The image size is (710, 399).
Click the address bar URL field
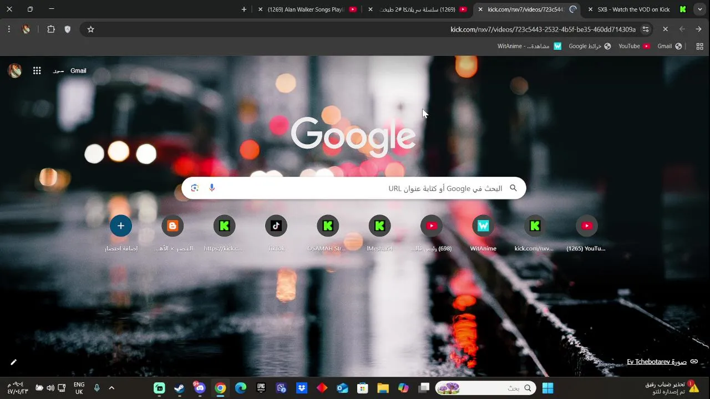pyautogui.click(x=366, y=29)
